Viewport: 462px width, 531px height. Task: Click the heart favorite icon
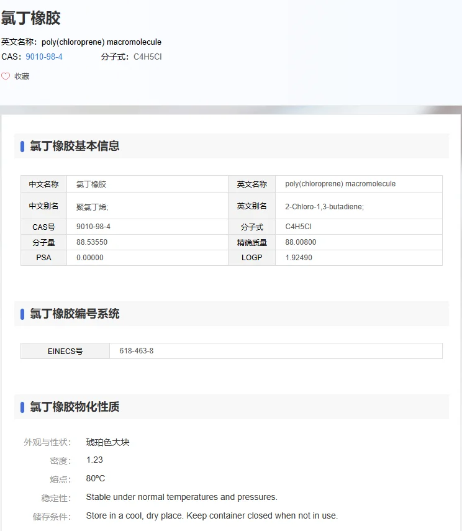click(6, 76)
